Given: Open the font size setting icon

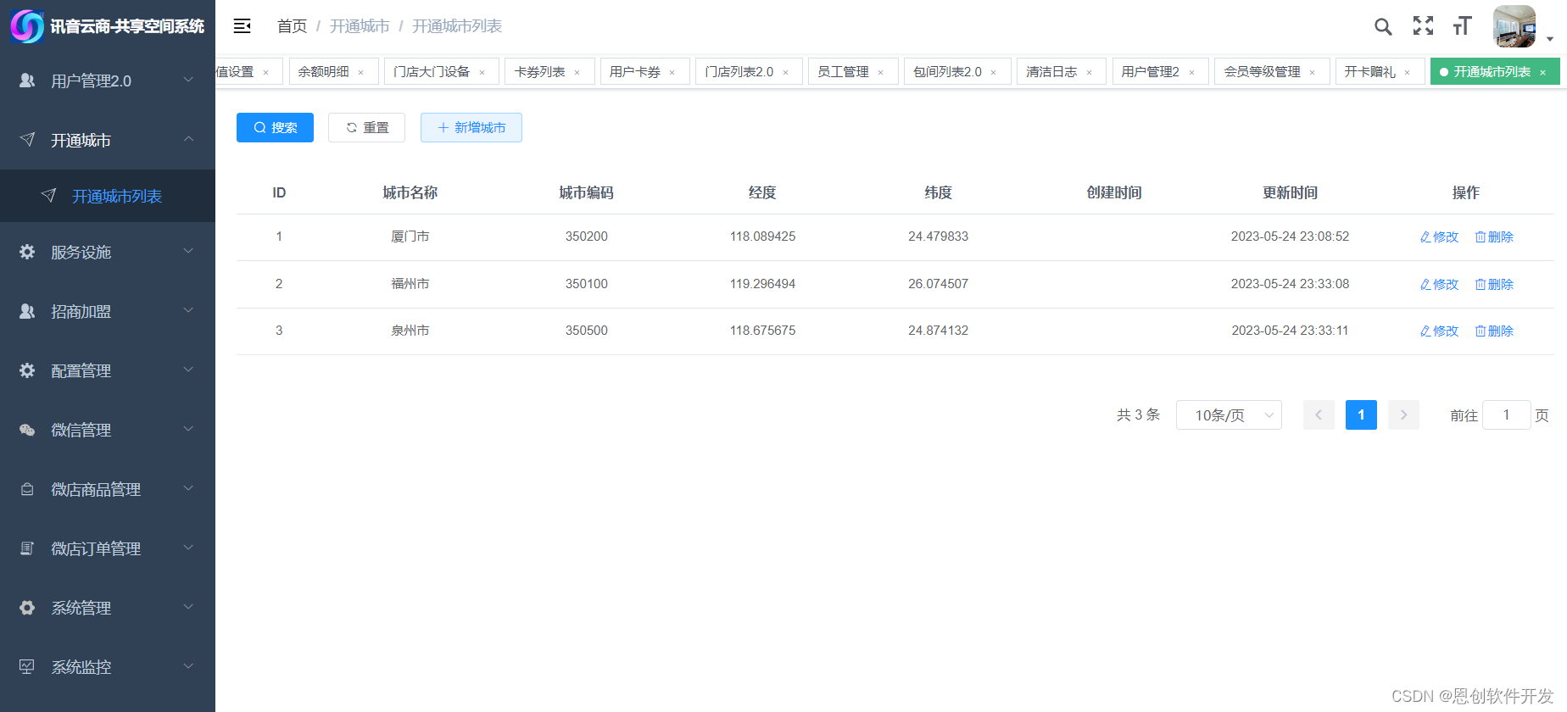Looking at the screenshot, I should tap(1462, 26).
